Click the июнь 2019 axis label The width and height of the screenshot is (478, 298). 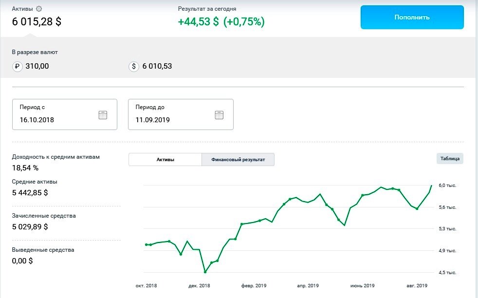363,286
